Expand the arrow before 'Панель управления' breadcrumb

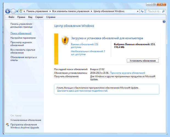(24, 11)
